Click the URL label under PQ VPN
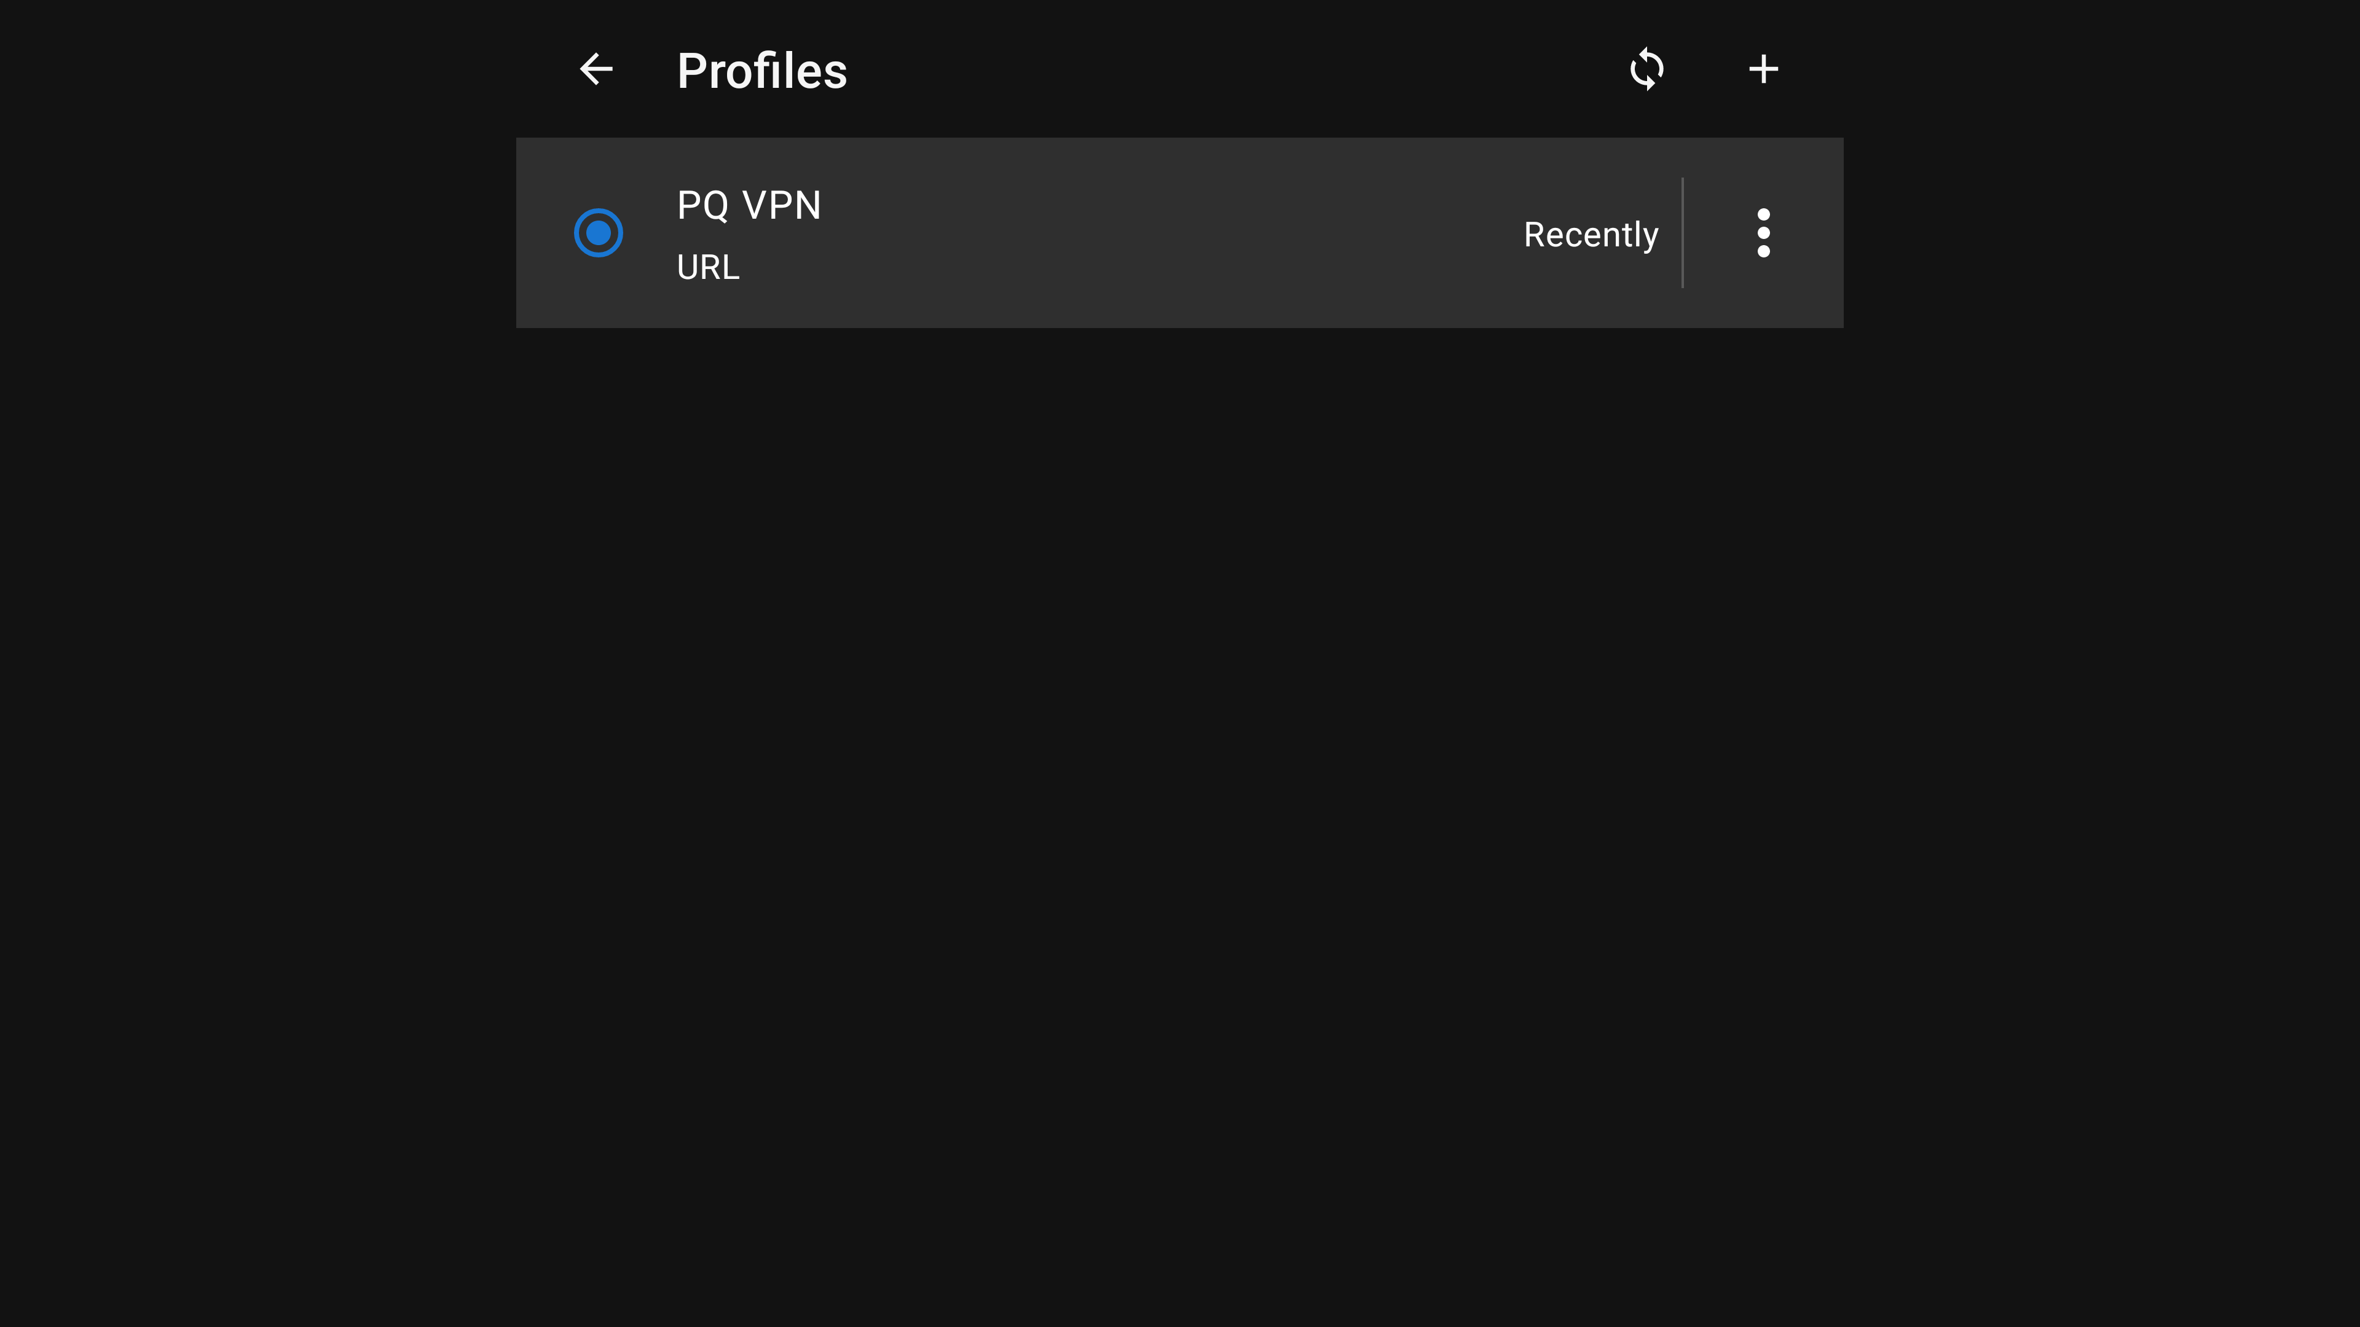Image resolution: width=2360 pixels, height=1327 pixels. tap(707, 267)
